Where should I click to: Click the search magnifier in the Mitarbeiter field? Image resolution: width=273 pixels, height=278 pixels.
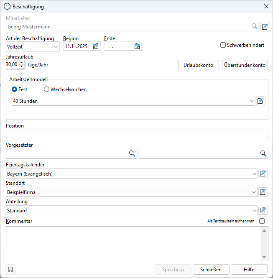[254, 27]
